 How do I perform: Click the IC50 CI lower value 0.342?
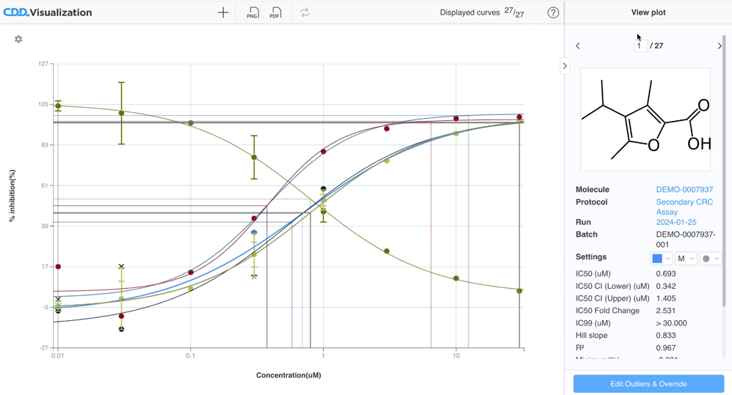point(666,286)
